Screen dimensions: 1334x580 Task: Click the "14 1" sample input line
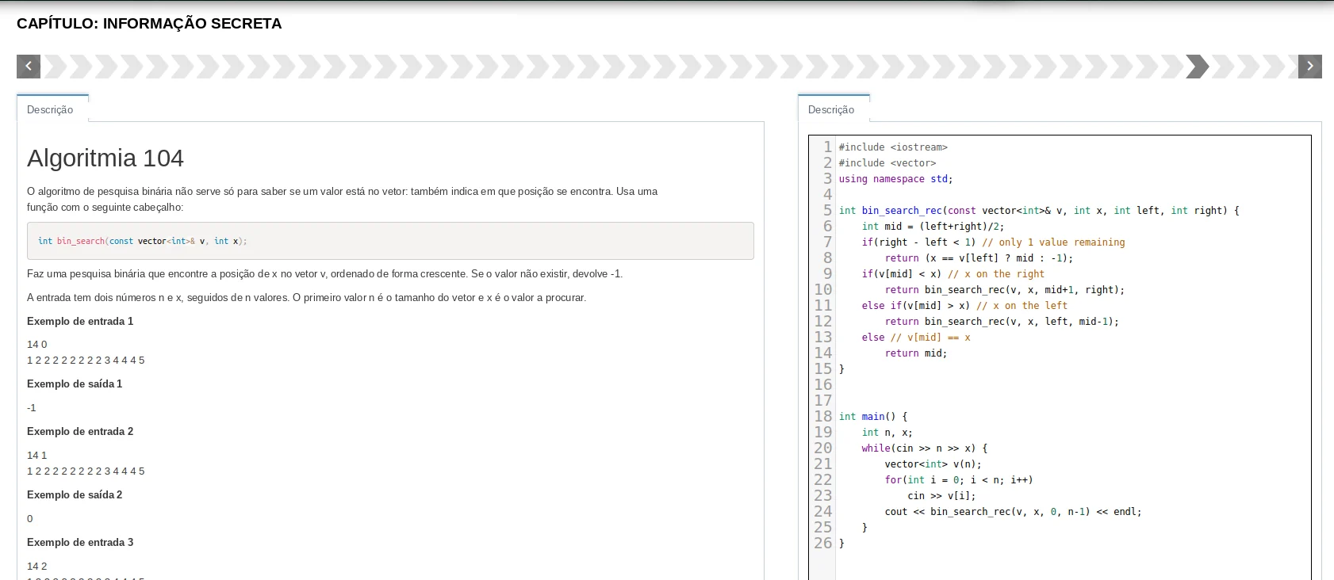(37, 456)
